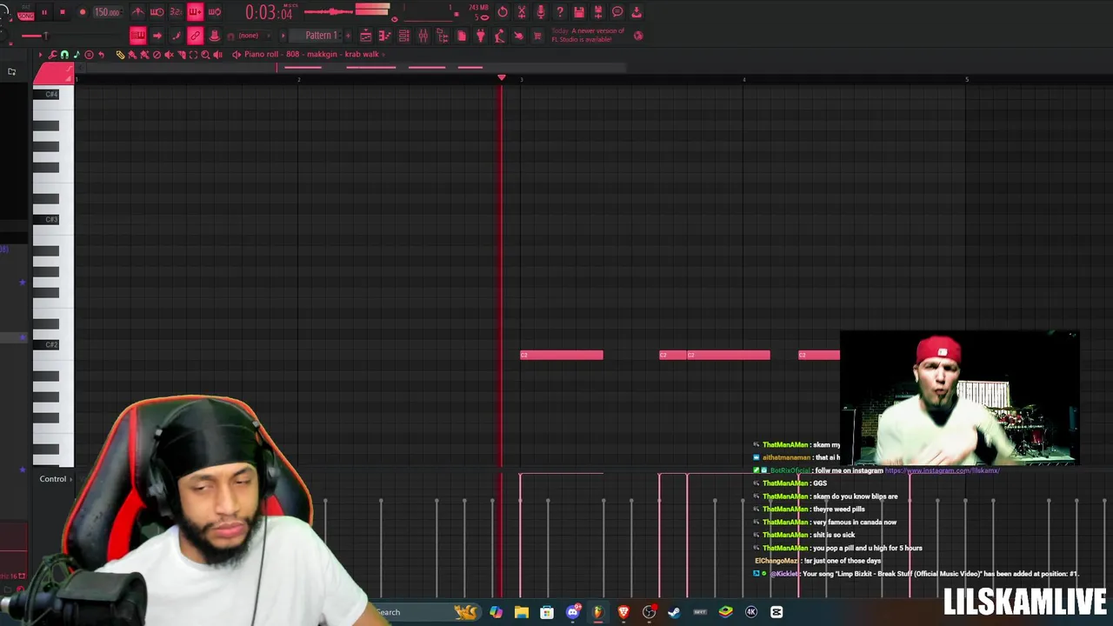Save project with the floppy disk icon
Screen dimensions: 1113x626
pyautogui.click(x=579, y=12)
